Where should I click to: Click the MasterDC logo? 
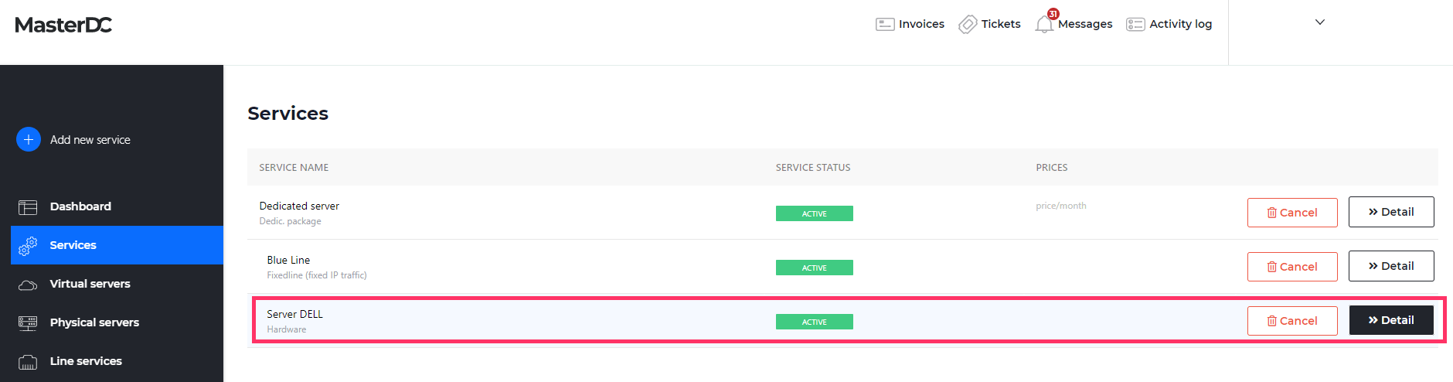[63, 25]
